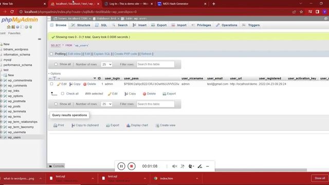Bookmark this page with star icon

coord(301,12)
